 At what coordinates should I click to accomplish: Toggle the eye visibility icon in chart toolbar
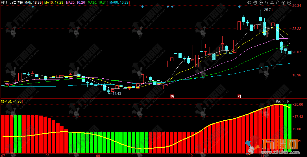(x=249, y=3)
